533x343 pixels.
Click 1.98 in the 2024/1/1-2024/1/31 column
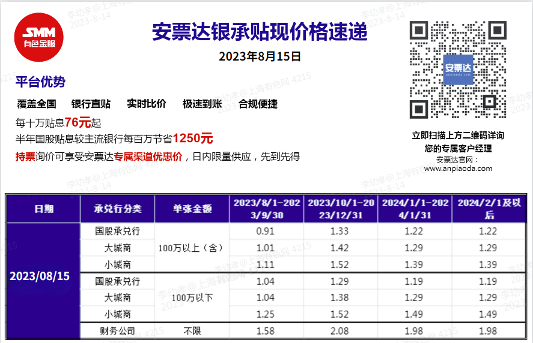pyautogui.click(x=413, y=331)
